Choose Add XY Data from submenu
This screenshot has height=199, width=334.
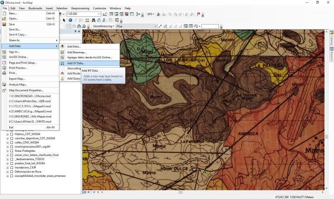pyautogui.click(x=90, y=63)
